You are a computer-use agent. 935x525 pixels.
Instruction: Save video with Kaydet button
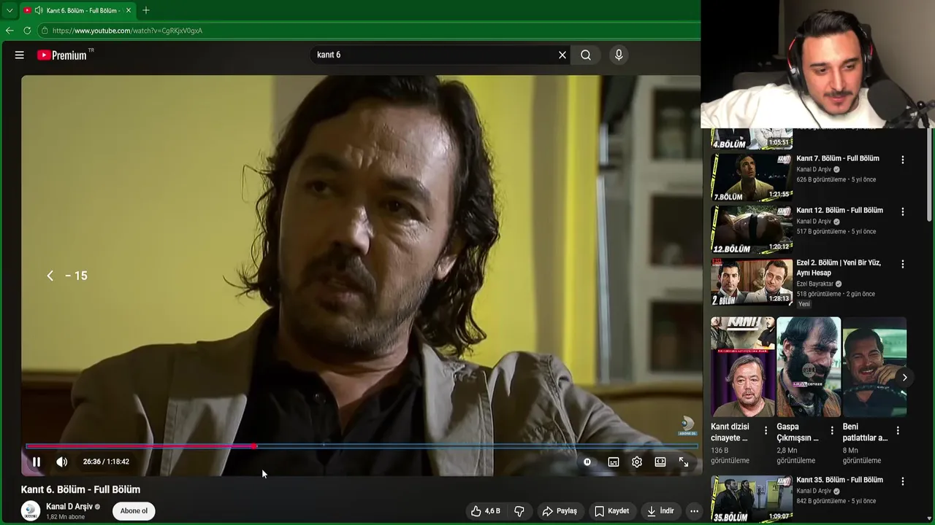pyautogui.click(x=612, y=511)
